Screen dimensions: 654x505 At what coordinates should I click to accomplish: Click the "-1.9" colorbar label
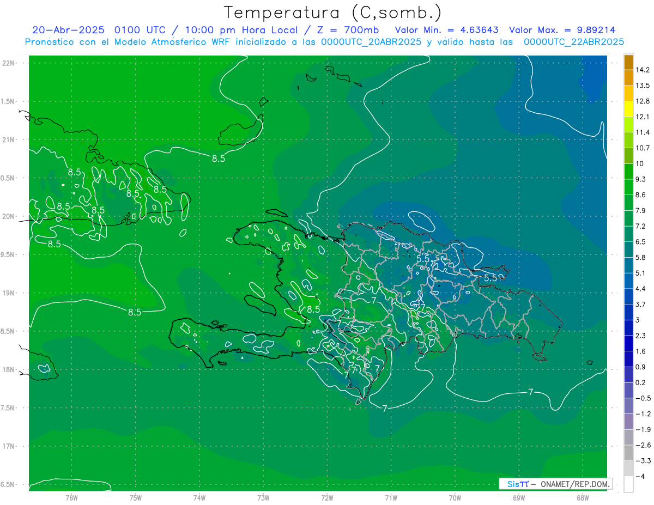(643, 430)
